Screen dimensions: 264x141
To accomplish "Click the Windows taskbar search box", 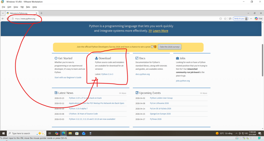I will (24, 133).
